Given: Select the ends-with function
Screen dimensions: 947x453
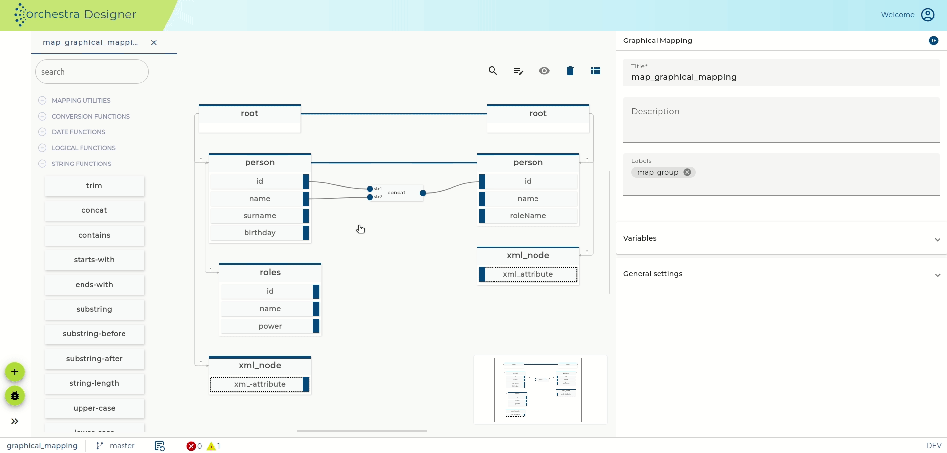Looking at the screenshot, I should pyautogui.click(x=94, y=285).
